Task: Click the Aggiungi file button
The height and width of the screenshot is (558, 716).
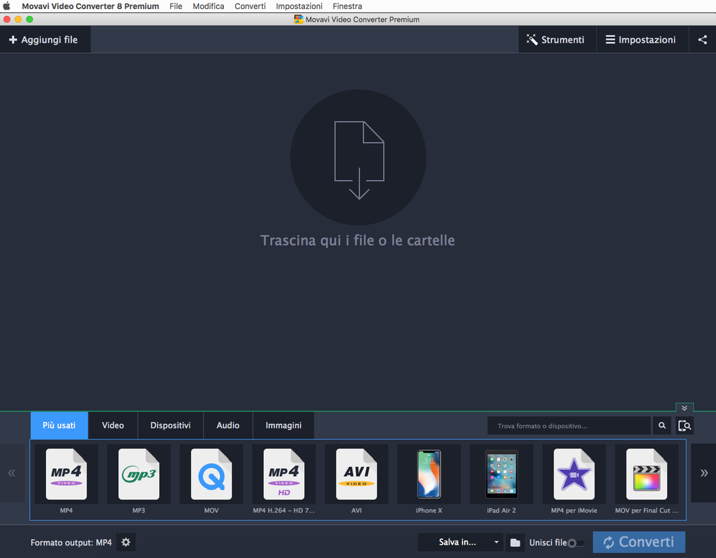Action: (45, 40)
